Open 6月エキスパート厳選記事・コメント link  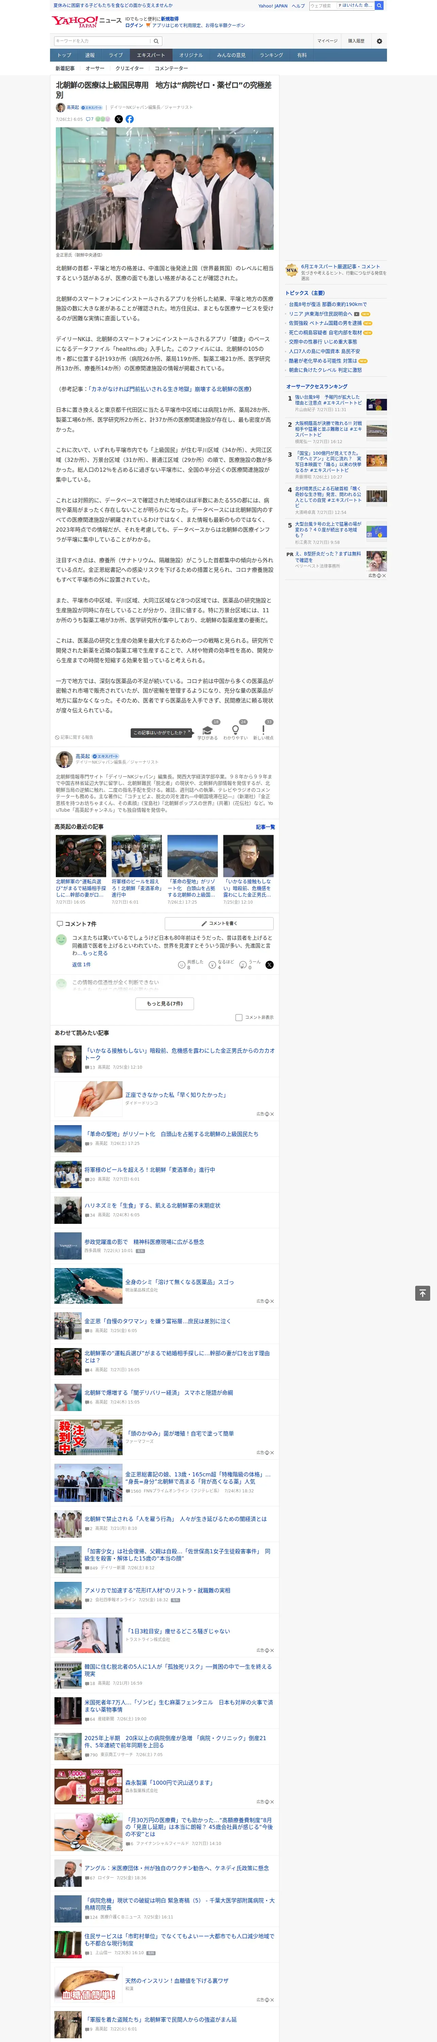340,266
